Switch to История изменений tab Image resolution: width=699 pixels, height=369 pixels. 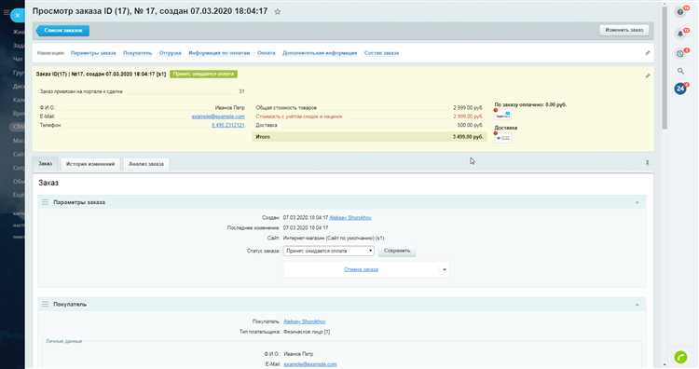coord(90,164)
